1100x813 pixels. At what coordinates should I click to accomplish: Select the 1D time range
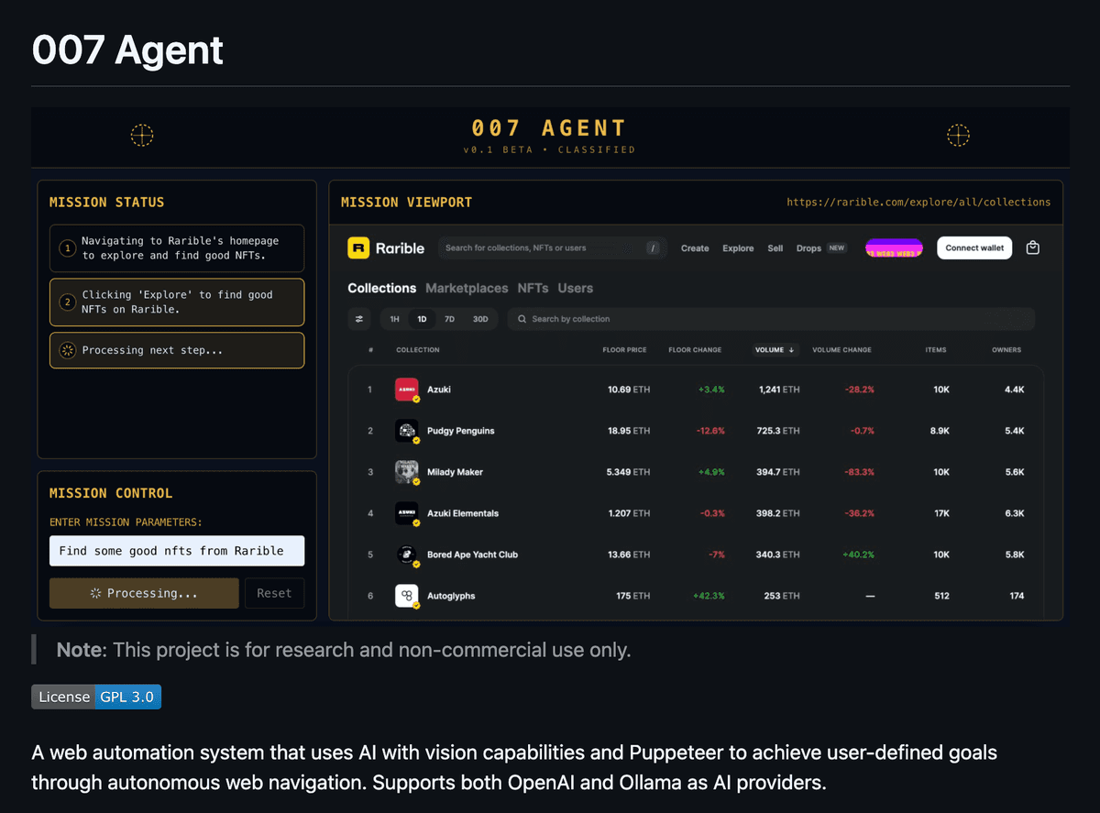422,319
